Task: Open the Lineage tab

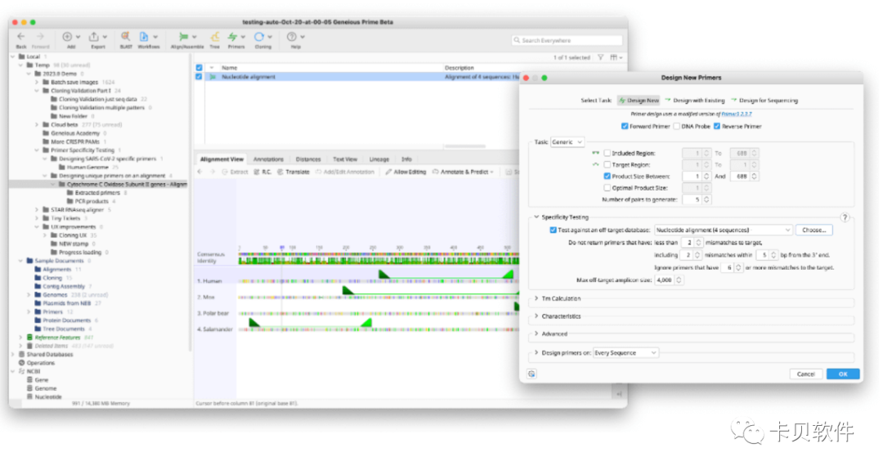Action: [379, 159]
